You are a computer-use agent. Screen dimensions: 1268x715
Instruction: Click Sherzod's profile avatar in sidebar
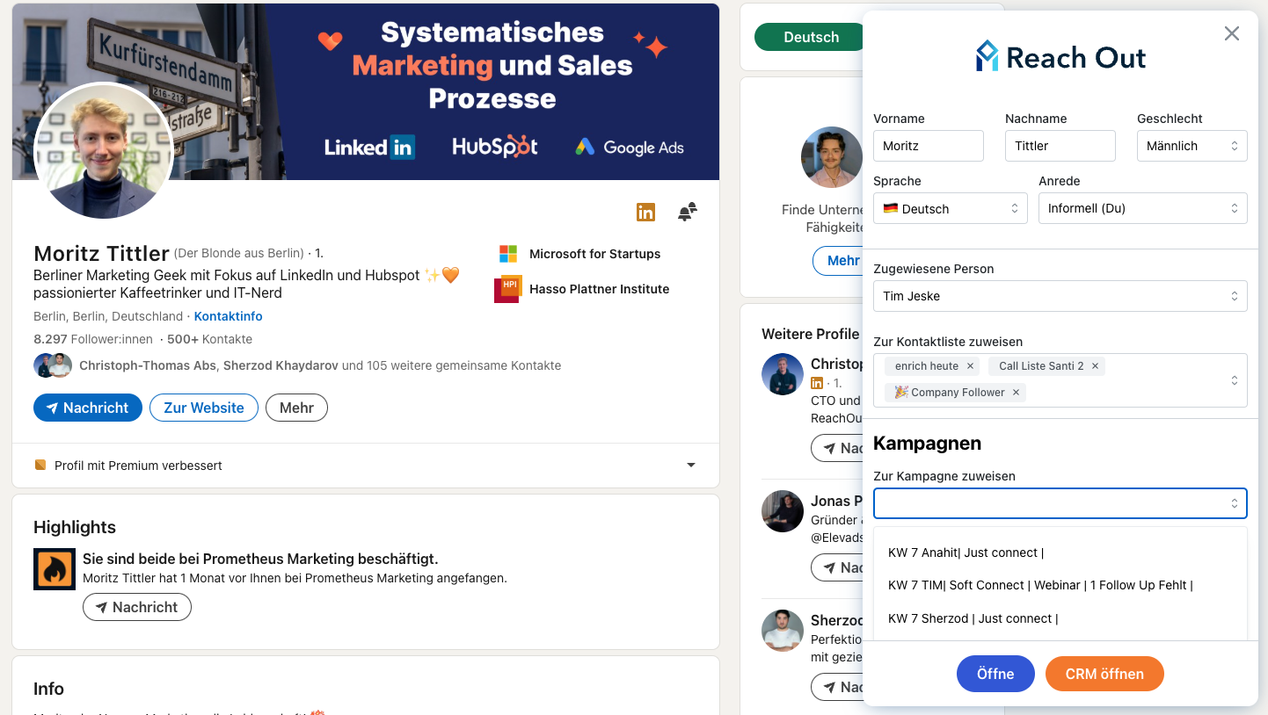click(x=783, y=631)
